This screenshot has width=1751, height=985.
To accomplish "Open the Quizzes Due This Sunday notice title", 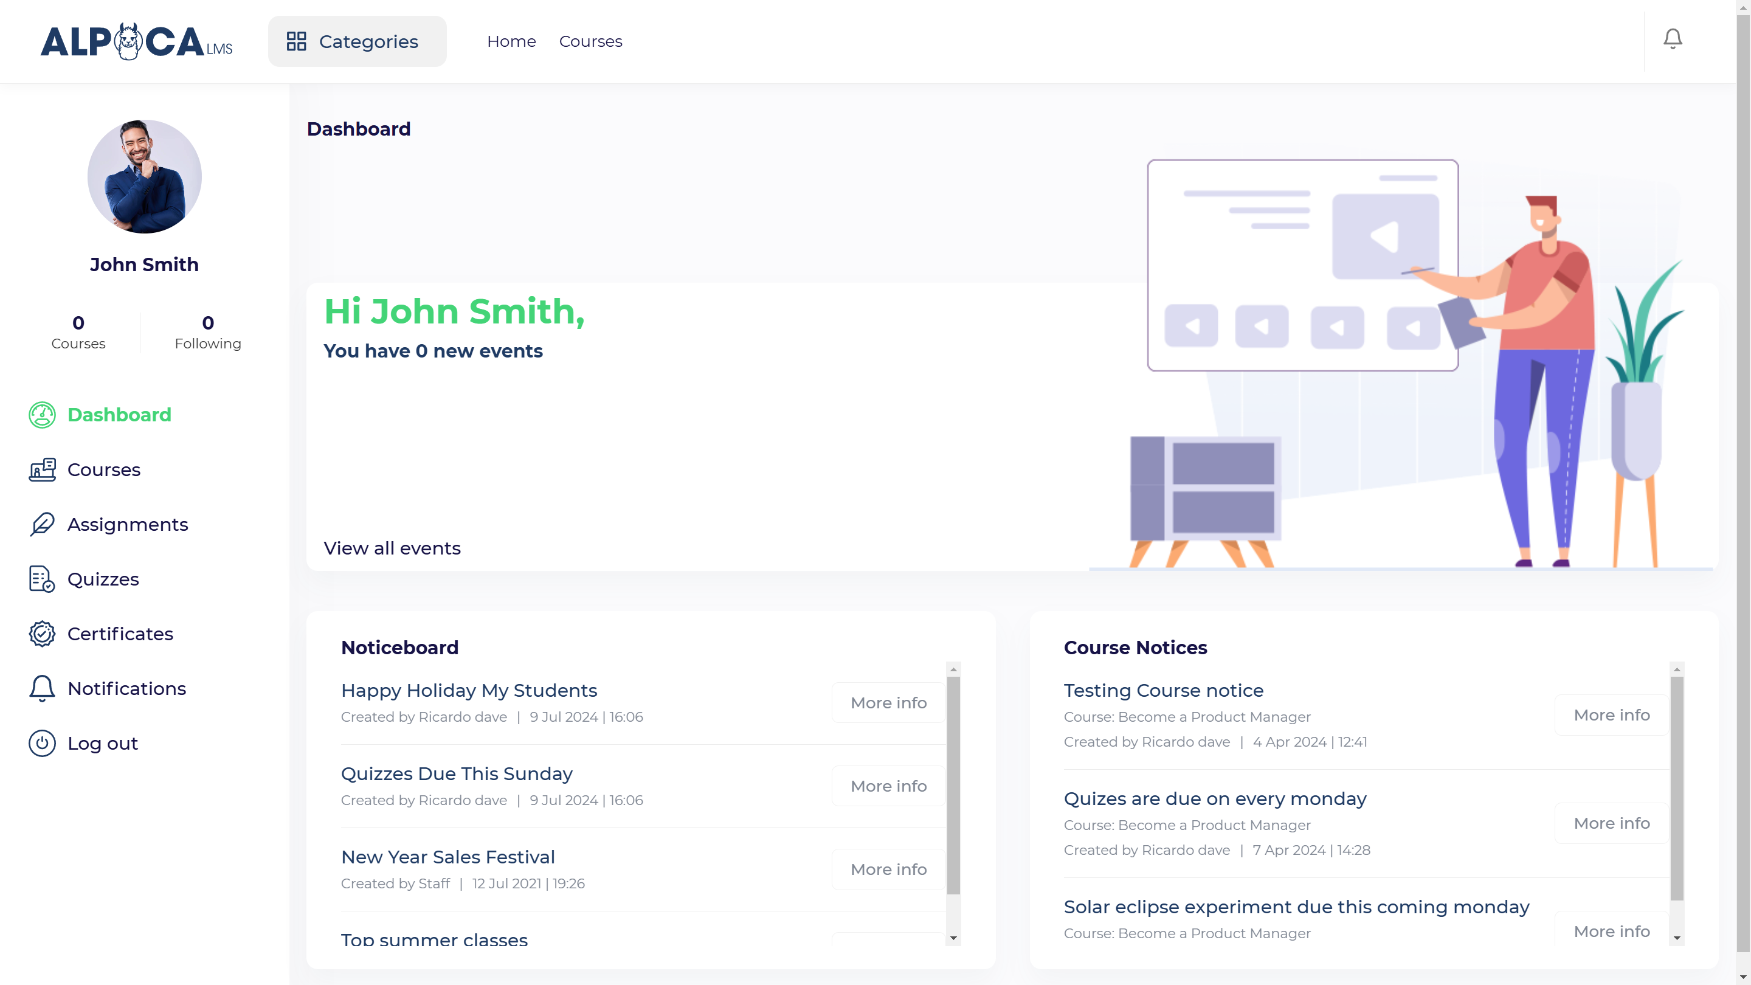I will pos(457,773).
